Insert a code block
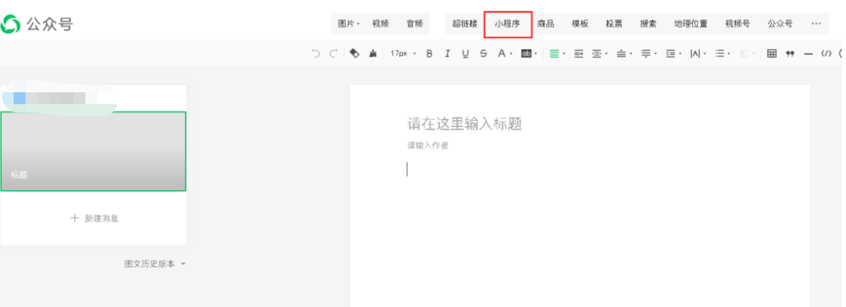 826,53
